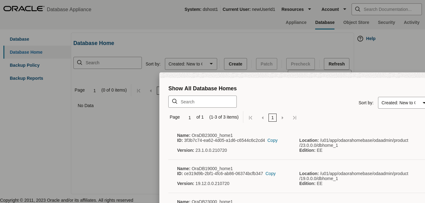Open Database in the left sidebar

(x=19, y=39)
